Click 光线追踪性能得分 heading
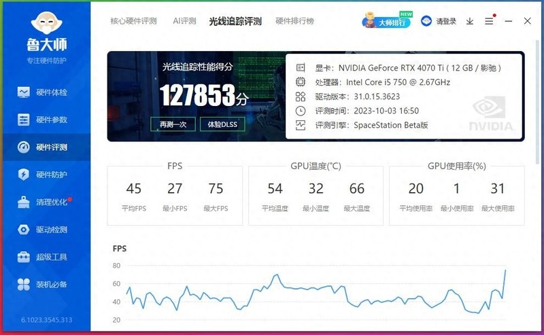 point(197,67)
